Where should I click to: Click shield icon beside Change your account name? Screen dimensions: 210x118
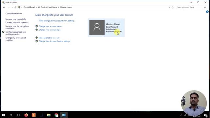(36, 26)
